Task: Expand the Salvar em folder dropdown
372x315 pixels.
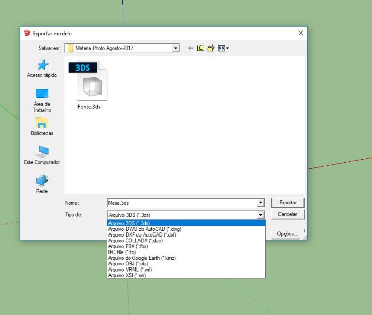Action: [x=176, y=49]
